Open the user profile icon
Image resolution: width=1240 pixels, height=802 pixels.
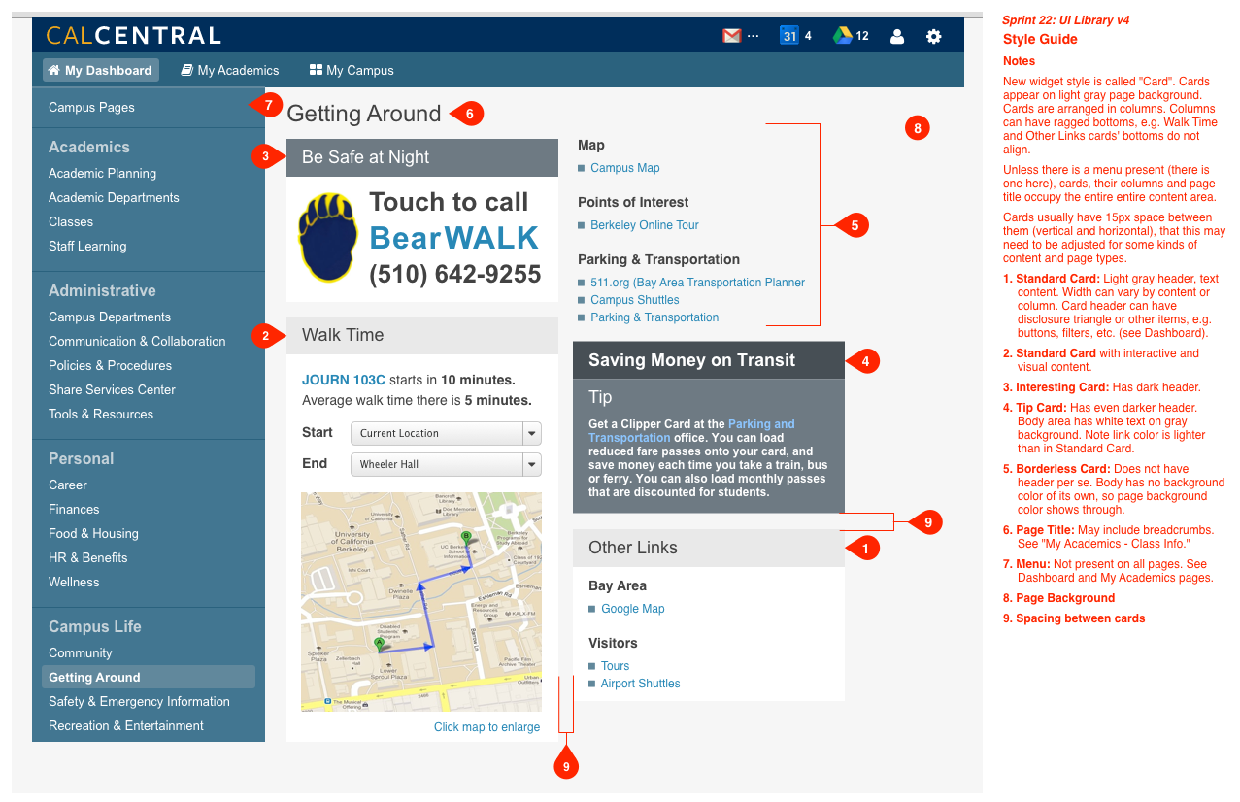pyautogui.click(x=897, y=36)
